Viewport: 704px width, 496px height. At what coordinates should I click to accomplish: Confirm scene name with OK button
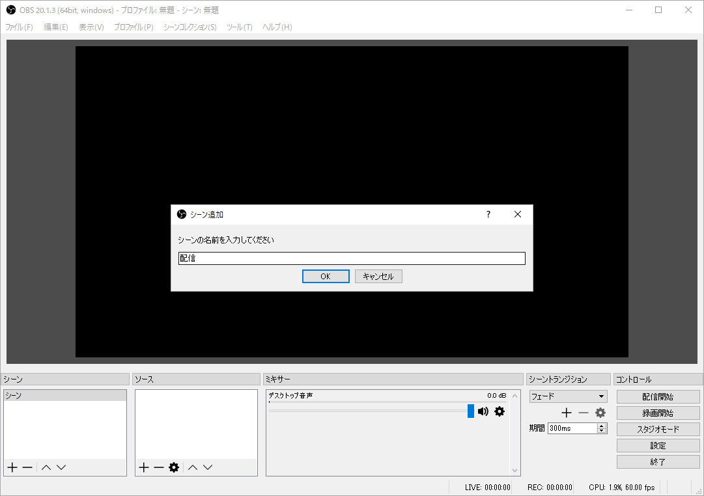click(x=326, y=277)
